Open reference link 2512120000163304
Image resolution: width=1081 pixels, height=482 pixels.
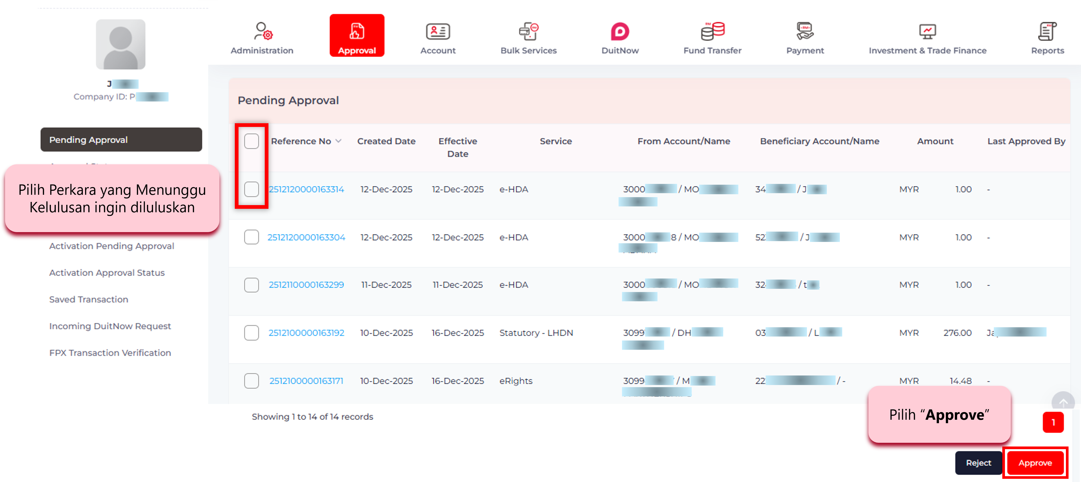click(x=306, y=237)
